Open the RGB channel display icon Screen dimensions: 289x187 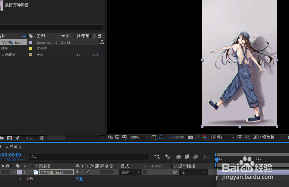click(x=205, y=138)
